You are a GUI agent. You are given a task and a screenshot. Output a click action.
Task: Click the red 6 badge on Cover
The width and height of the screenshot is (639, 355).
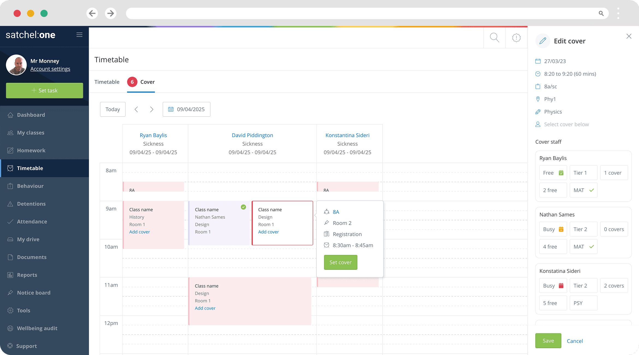[x=132, y=82]
